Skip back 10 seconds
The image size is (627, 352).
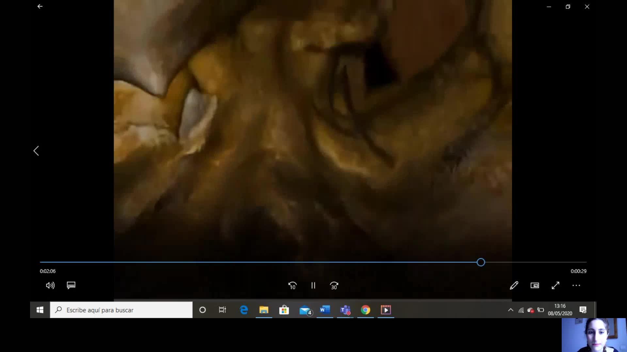tap(292, 286)
